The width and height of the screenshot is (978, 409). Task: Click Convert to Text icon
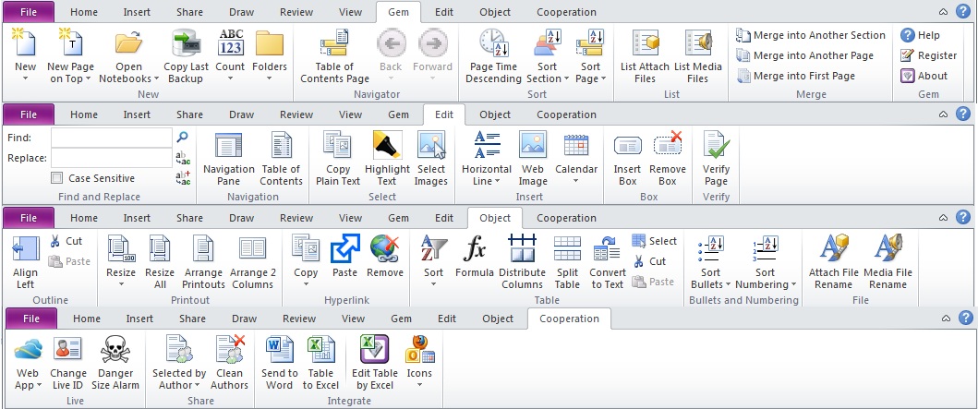(x=608, y=248)
